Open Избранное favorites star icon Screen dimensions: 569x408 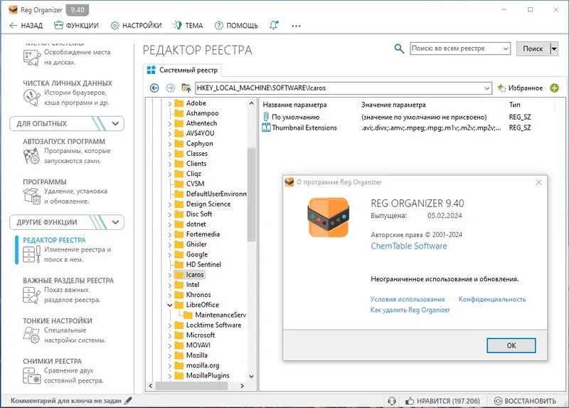[501, 88]
